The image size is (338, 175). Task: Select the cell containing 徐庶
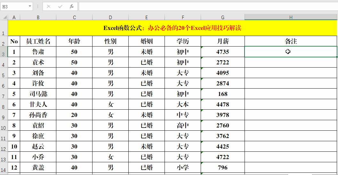click(38, 136)
